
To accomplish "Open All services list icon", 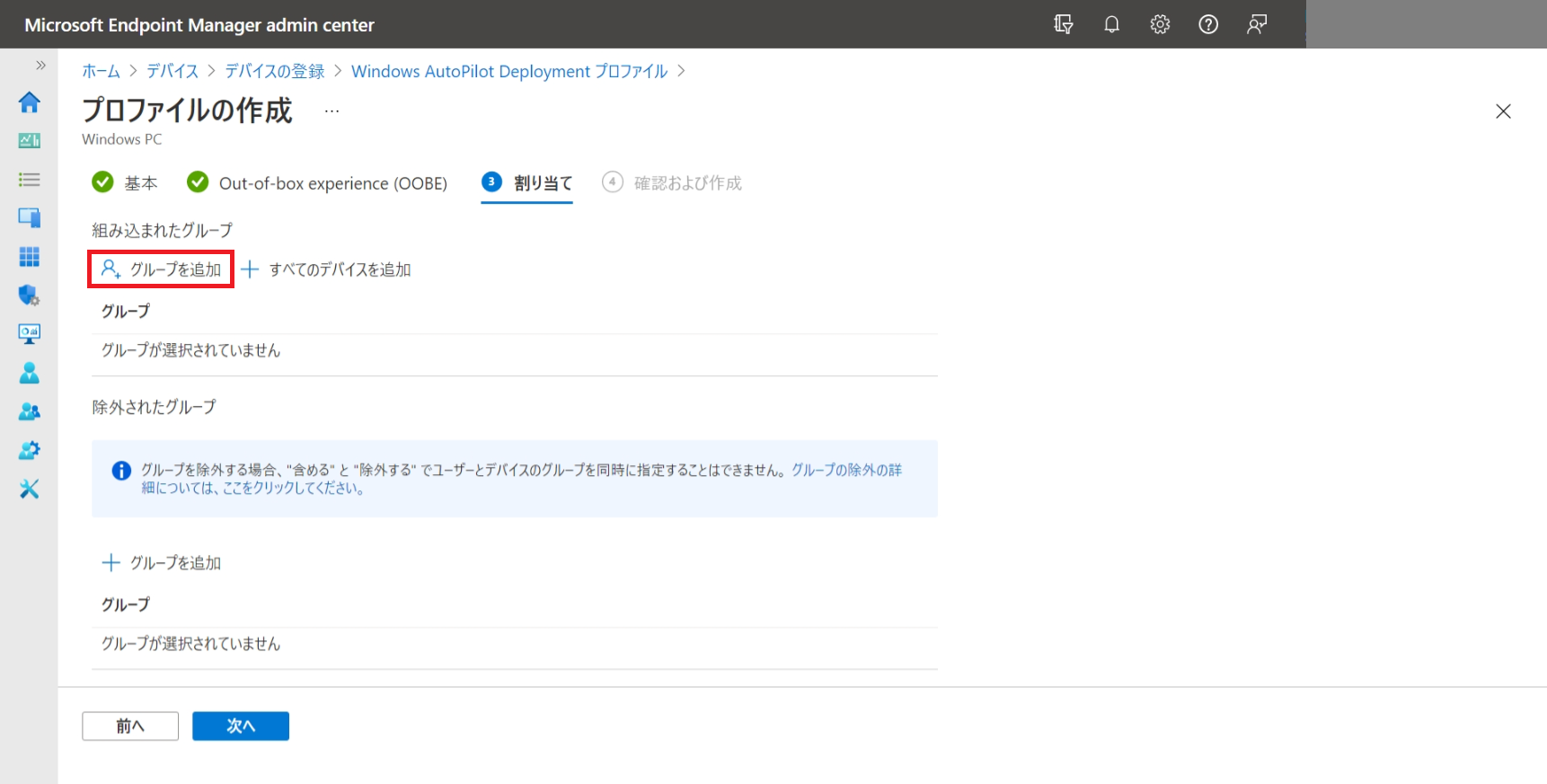I will [x=29, y=180].
